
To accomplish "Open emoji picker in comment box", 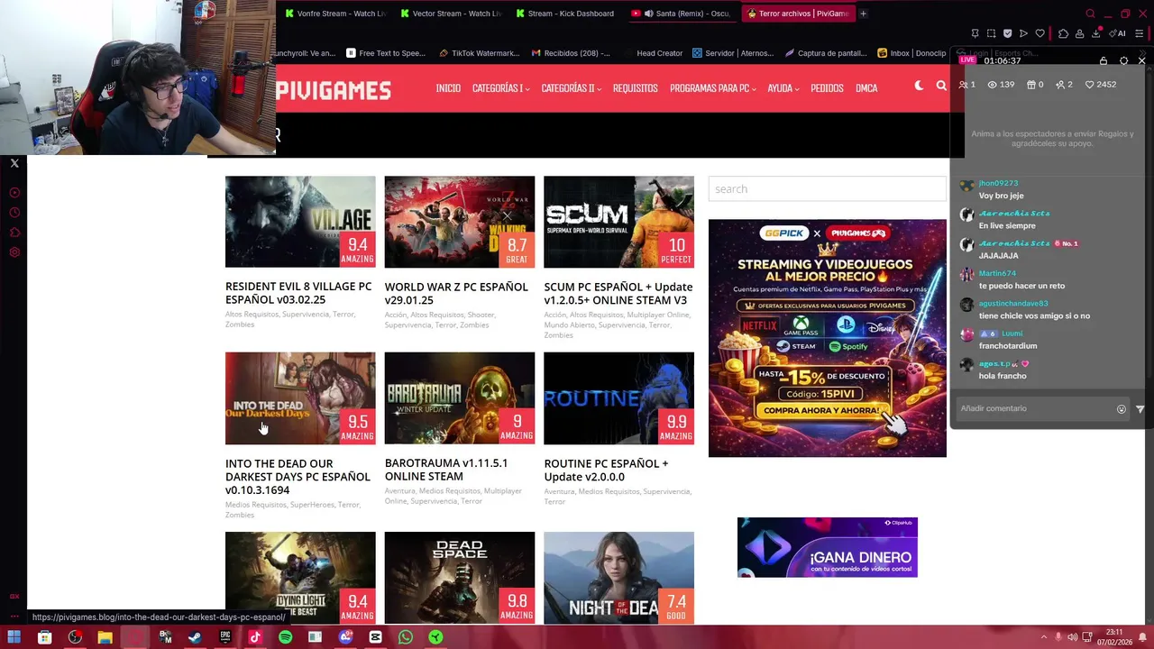I will [1122, 408].
